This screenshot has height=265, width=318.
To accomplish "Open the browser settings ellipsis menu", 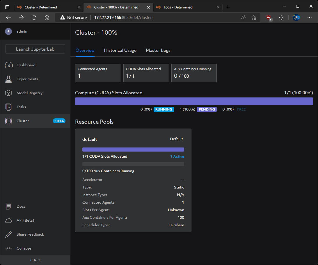I will tap(309, 17).
